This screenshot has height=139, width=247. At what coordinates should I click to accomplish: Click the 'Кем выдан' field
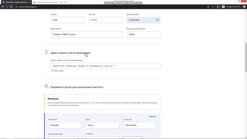[x=86, y=34]
